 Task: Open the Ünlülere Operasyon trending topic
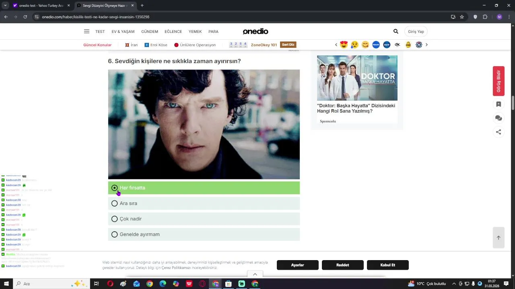pos(195,45)
